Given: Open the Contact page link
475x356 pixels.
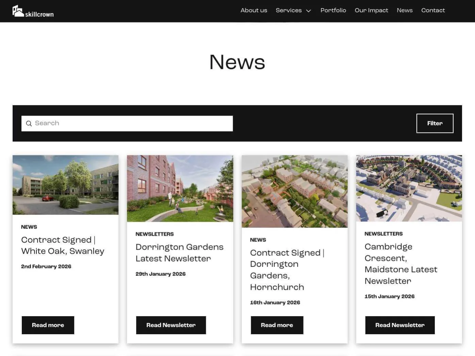Looking at the screenshot, I should (432, 11).
